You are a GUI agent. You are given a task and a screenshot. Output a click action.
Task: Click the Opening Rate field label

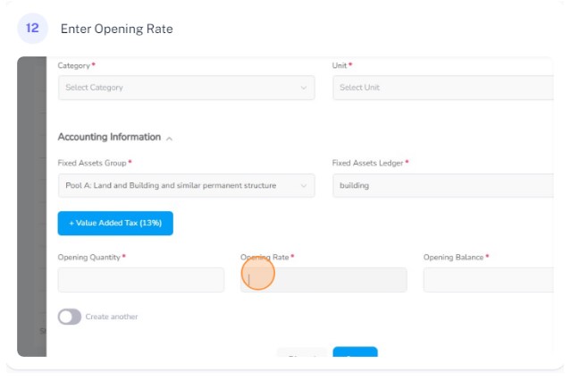pos(264,258)
